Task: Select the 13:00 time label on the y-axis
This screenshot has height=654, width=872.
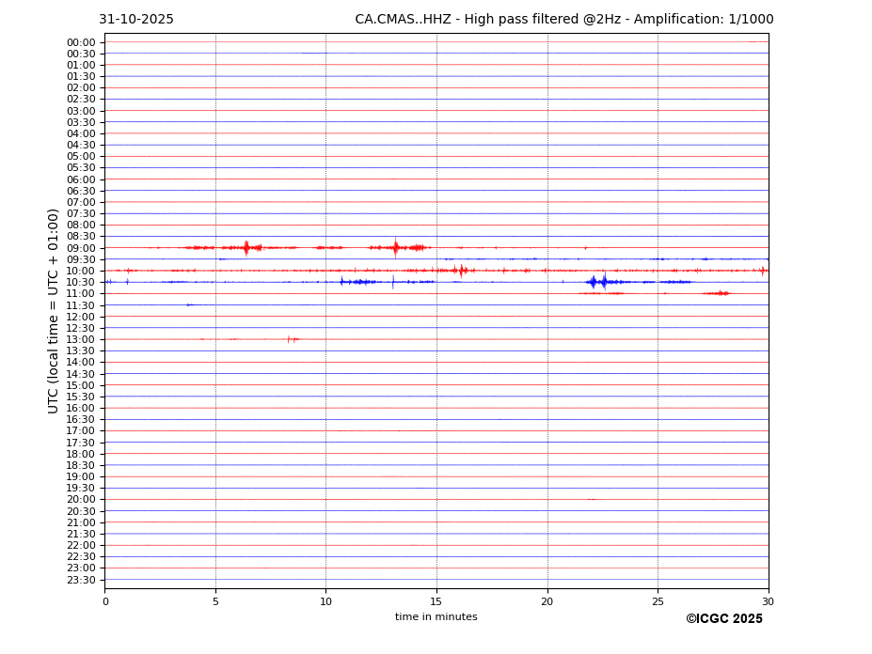Action: (80, 339)
